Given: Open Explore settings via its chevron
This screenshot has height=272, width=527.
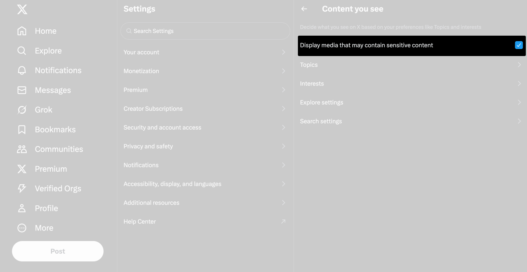Looking at the screenshot, I should (x=519, y=102).
